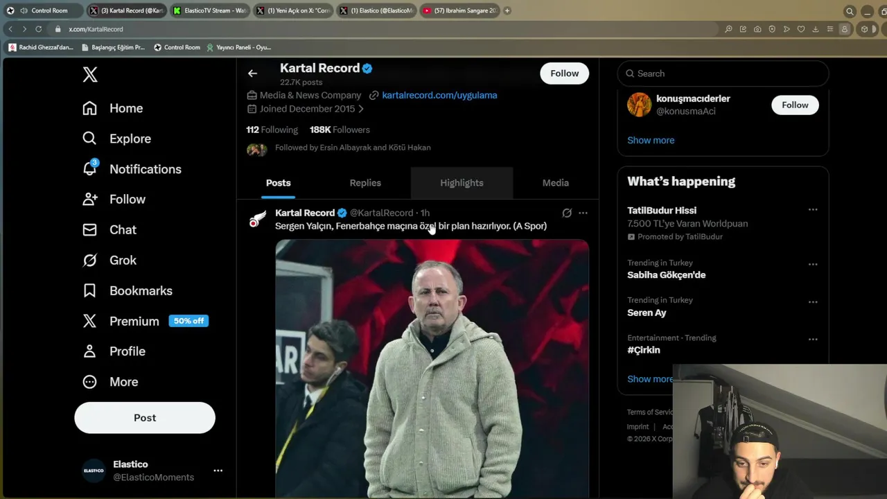Viewport: 887px width, 499px height.
Task: Take a snapshot with the camera toolbar icon
Action: [757, 29]
